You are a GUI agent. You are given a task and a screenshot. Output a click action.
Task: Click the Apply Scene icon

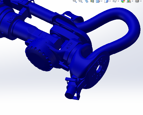[129, 1]
